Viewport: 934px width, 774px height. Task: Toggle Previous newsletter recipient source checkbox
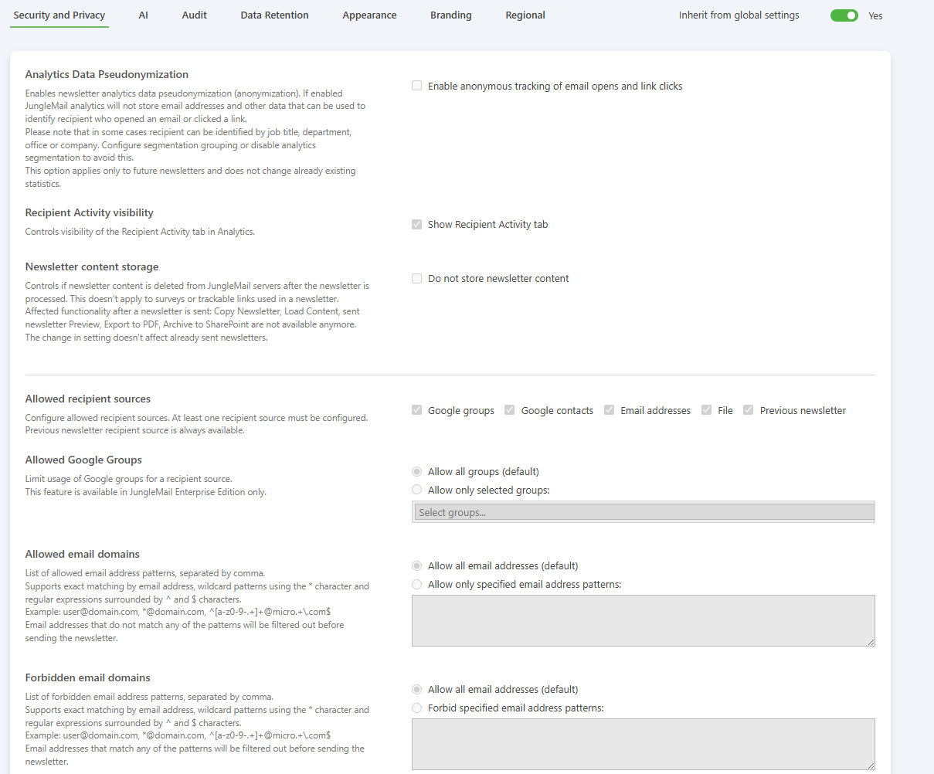click(749, 410)
